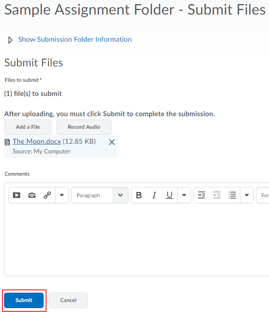The image size is (269, 317).
Task: Click the "Comments" label
Action: point(17,174)
